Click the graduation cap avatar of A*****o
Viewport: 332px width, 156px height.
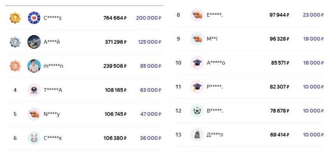click(197, 63)
